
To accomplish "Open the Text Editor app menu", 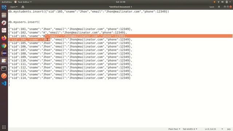I will pos(23,2).
